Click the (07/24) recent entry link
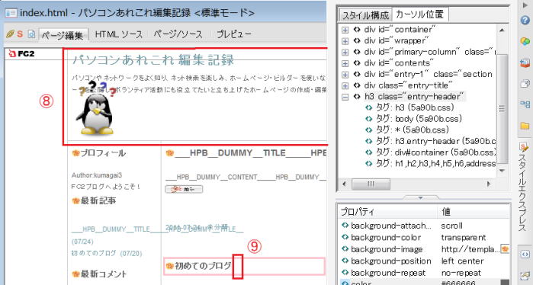This screenshot has width=533, height=285. [x=82, y=242]
